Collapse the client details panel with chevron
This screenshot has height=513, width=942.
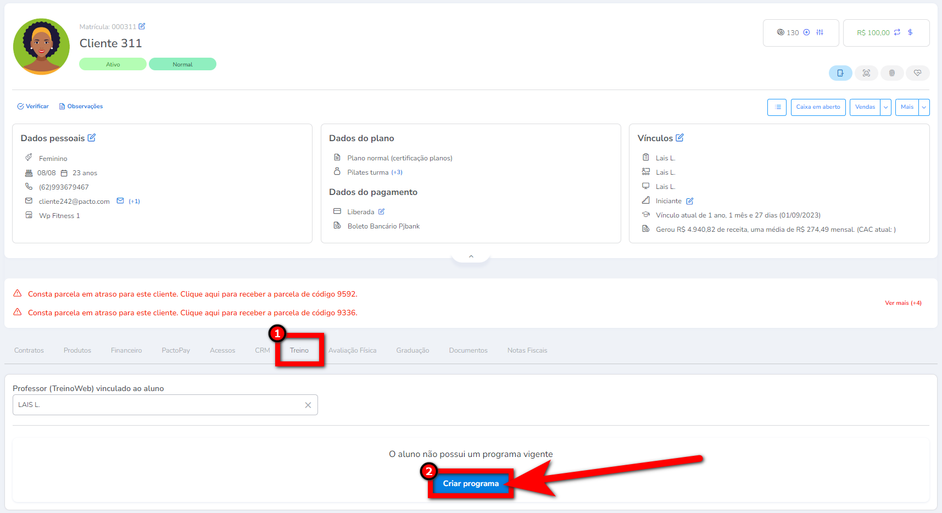pos(471,256)
